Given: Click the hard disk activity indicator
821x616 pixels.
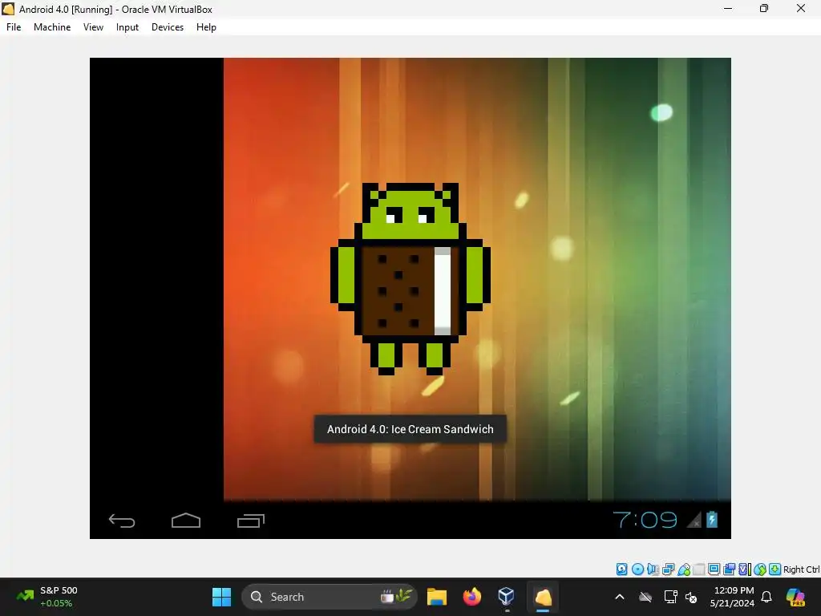Looking at the screenshot, I should 621,569.
